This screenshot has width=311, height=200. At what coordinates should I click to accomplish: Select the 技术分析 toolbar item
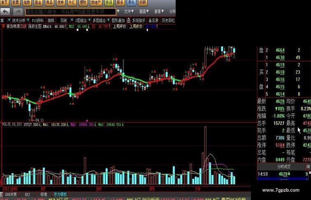19,21
